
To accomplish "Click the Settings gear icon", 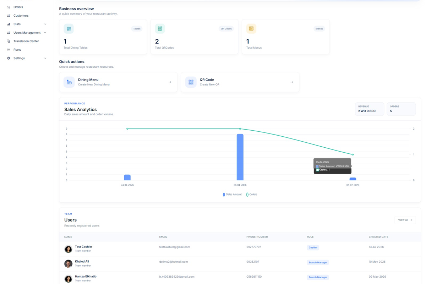I will [9, 58].
